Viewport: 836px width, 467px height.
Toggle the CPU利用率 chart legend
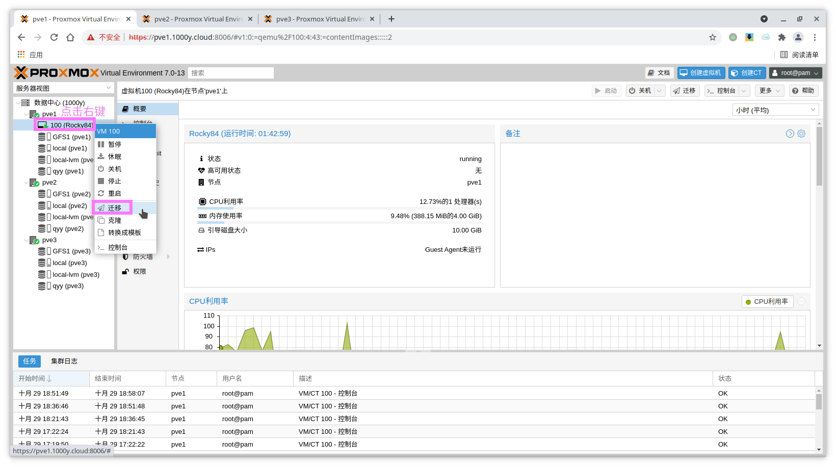pos(766,302)
